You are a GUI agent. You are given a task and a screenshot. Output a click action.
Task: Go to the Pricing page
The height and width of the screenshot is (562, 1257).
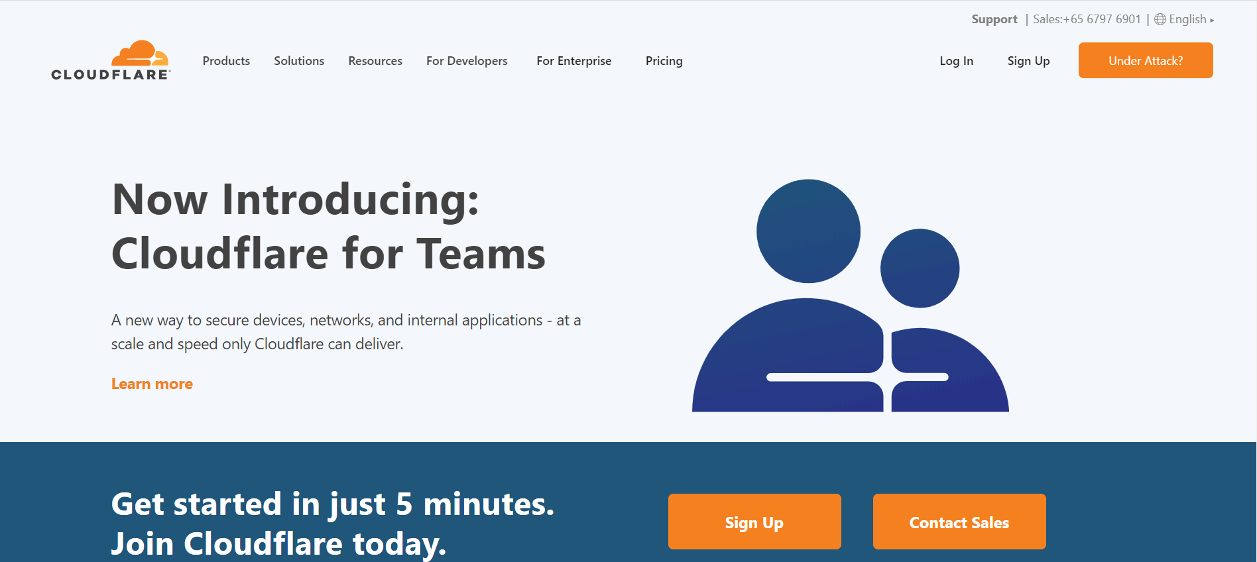tap(664, 61)
